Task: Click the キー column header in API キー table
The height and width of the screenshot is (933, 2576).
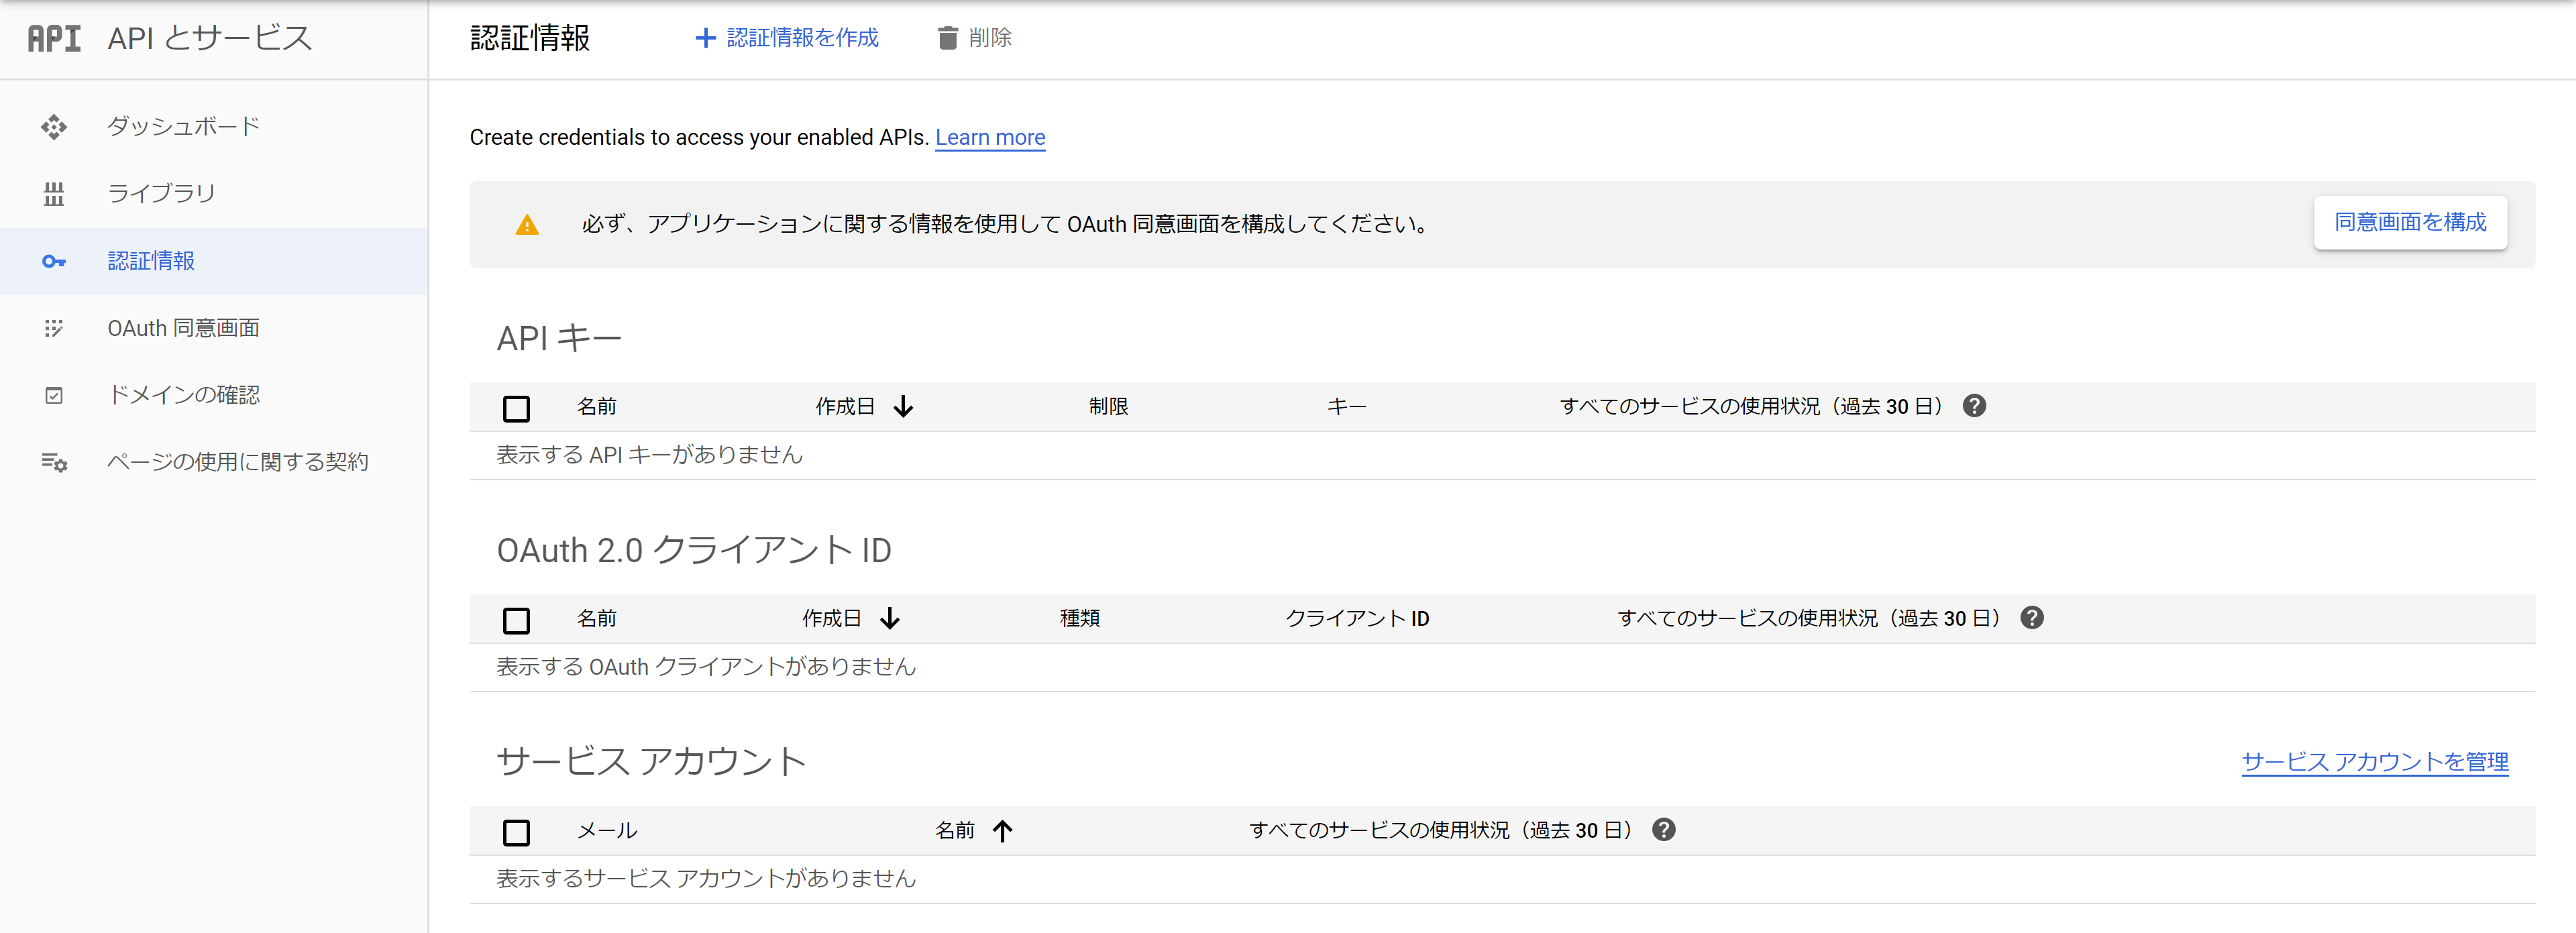Action: 1347,407
